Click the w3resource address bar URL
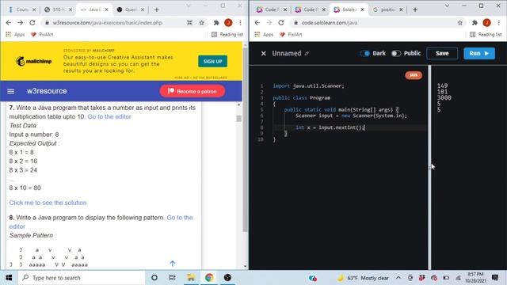The image size is (507, 285). pyautogui.click(x=108, y=23)
